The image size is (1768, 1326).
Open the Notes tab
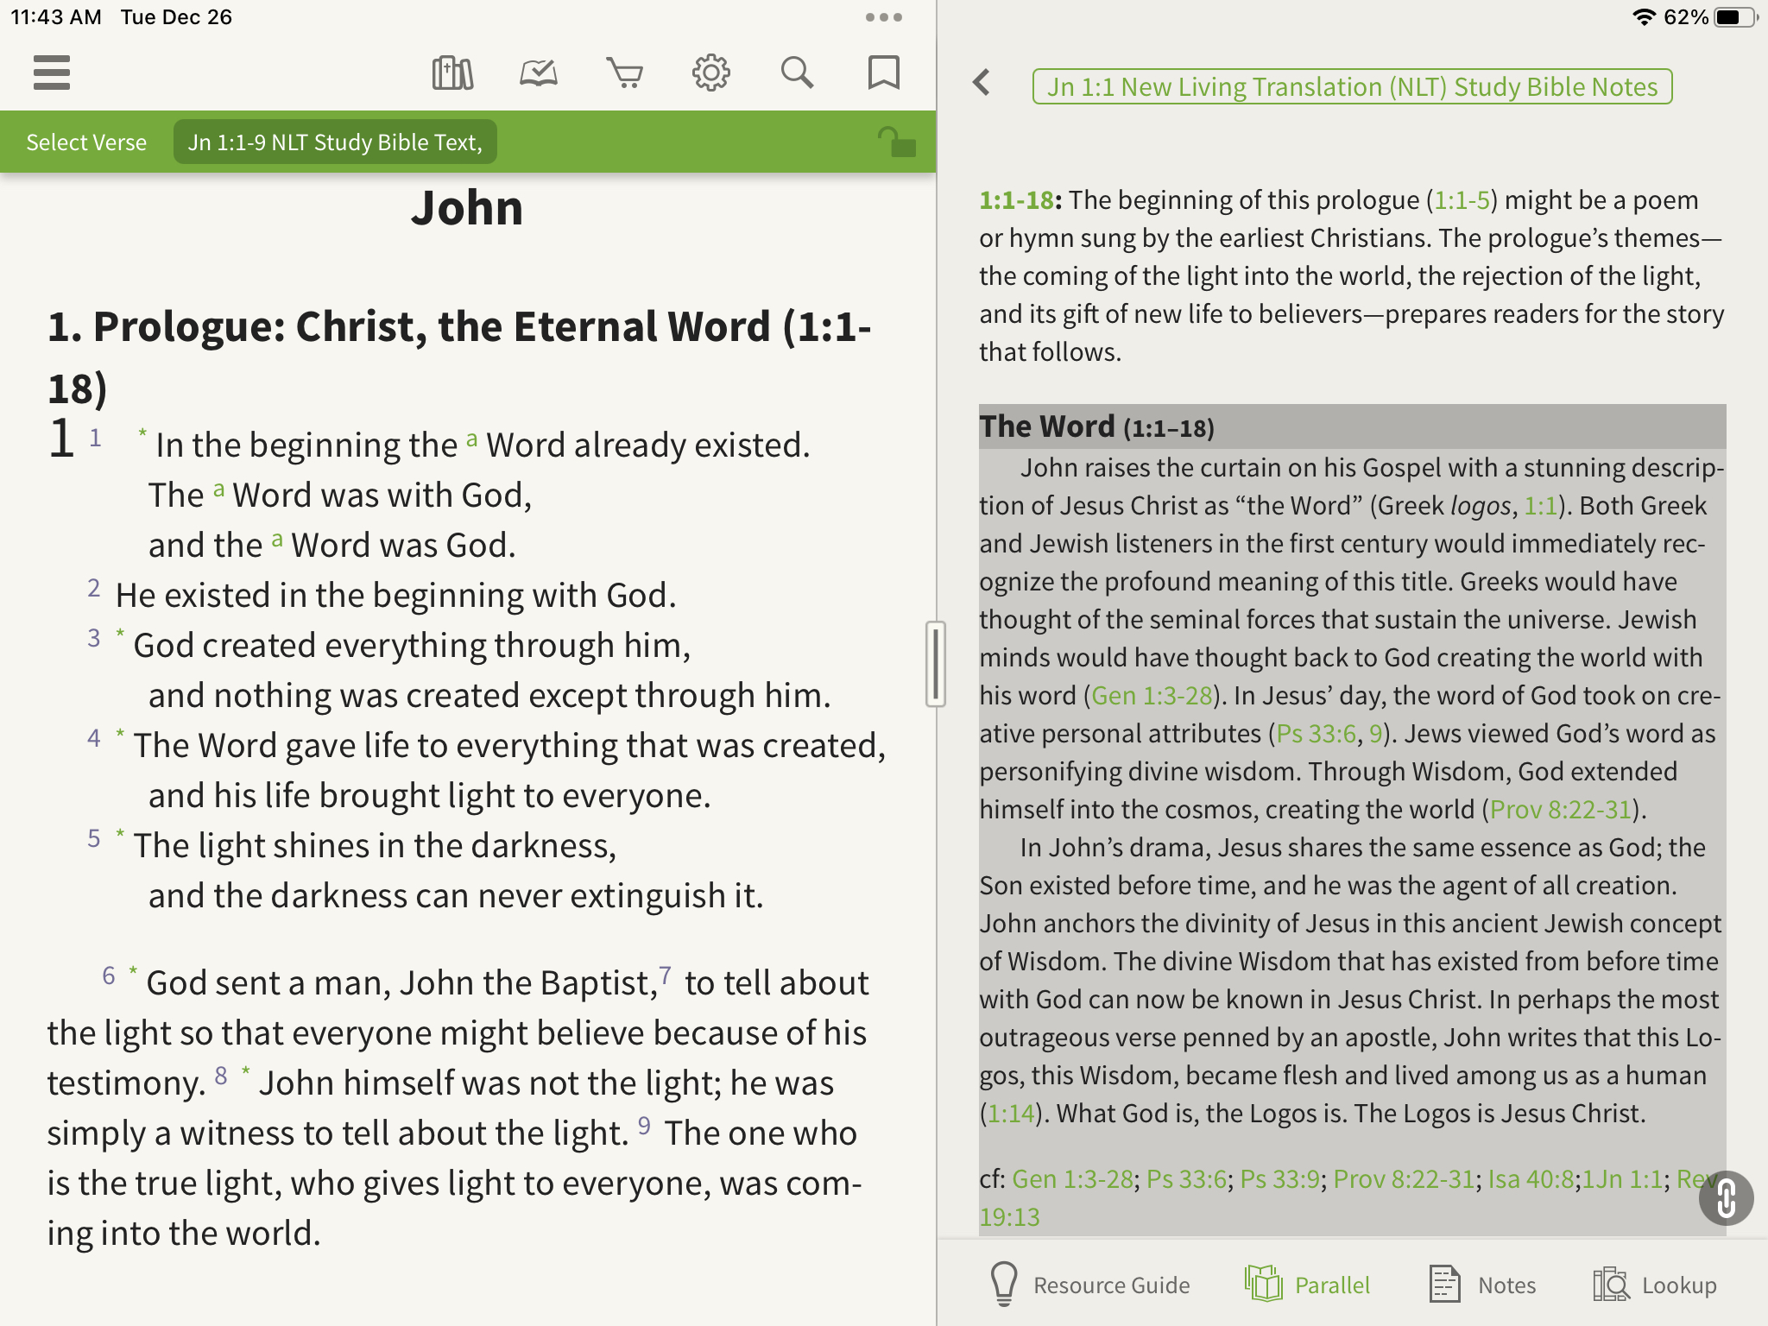(x=1482, y=1285)
